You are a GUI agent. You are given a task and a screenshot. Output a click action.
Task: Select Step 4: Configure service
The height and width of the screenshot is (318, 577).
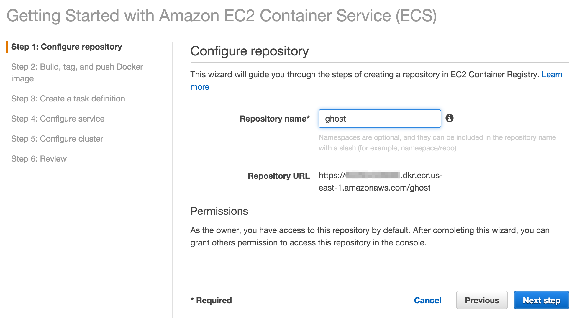coord(58,119)
